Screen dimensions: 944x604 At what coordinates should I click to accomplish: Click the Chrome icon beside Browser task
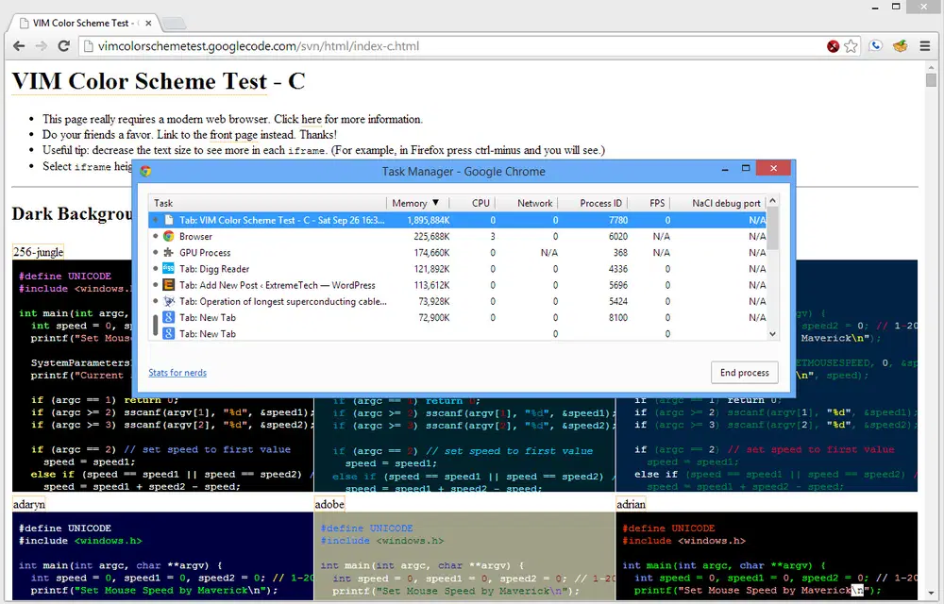click(x=169, y=237)
